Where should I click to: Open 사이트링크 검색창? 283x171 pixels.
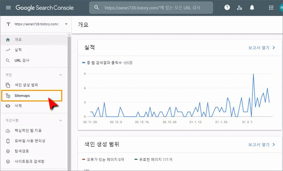coord(34,161)
